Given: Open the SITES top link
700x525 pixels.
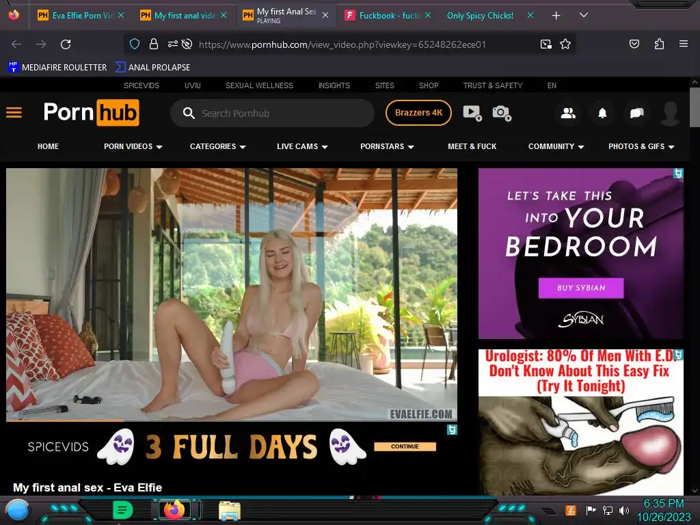Looking at the screenshot, I should pyautogui.click(x=385, y=85).
